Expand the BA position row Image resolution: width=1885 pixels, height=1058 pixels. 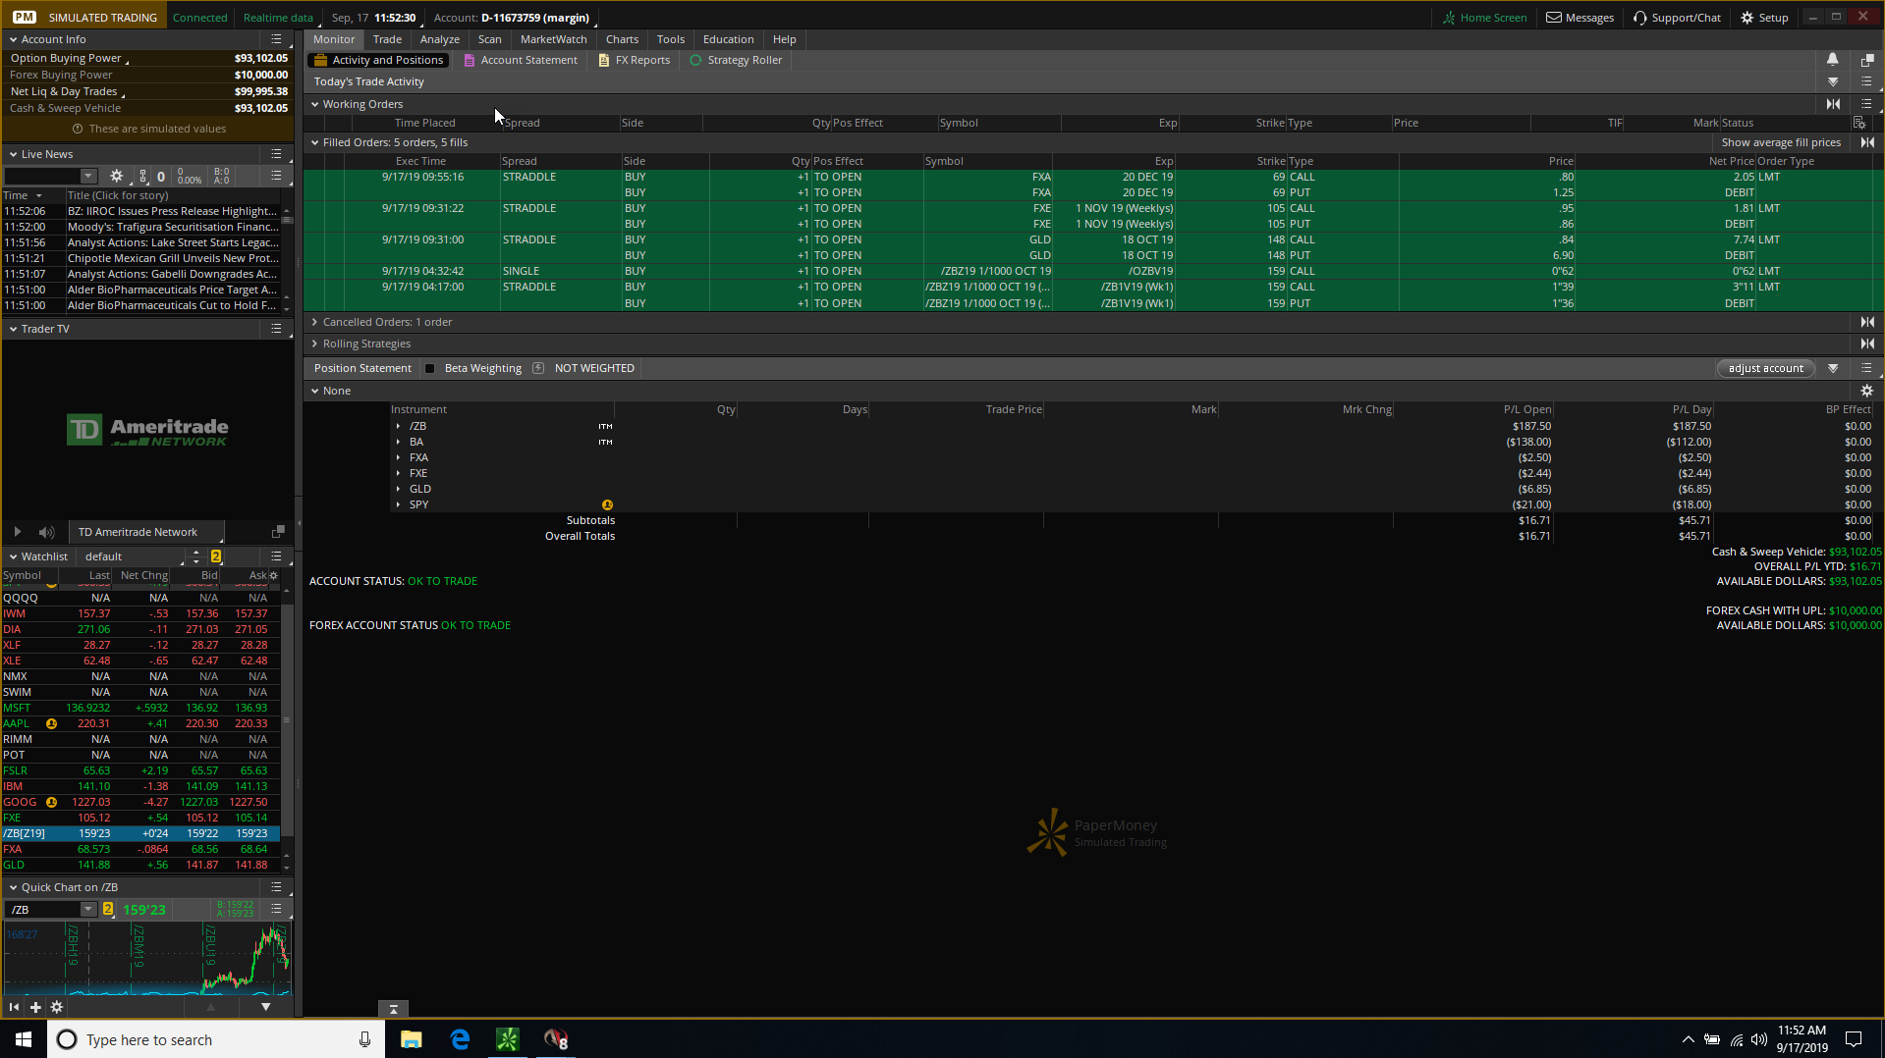(398, 442)
